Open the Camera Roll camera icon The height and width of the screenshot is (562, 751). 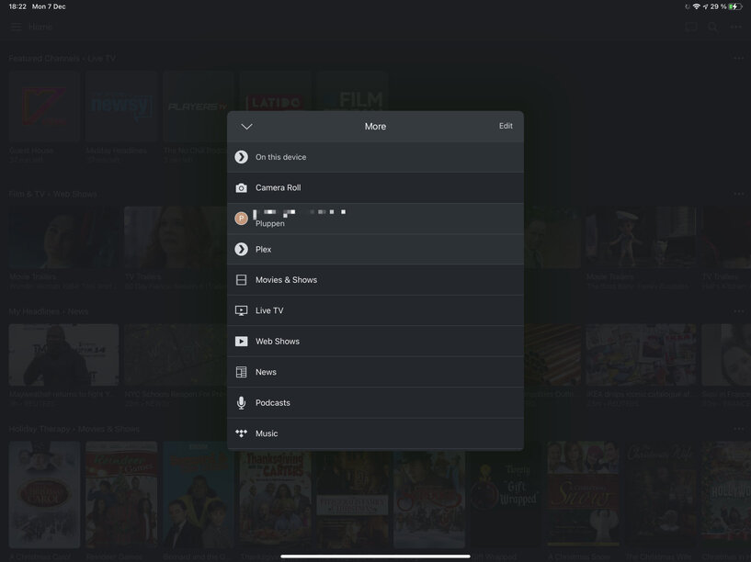point(242,188)
